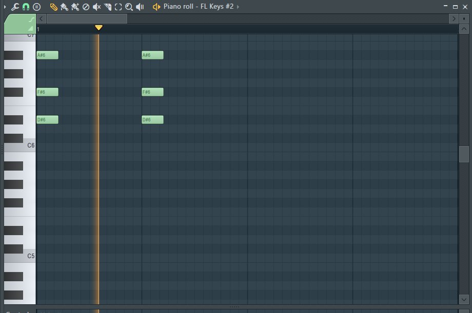Play the A#5 black piano key

point(13,166)
